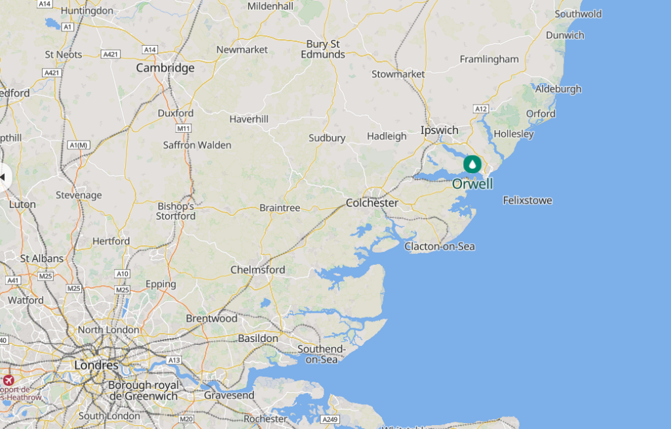Click the Londres city label
The width and height of the screenshot is (671, 429).
pyautogui.click(x=96, y=366)
